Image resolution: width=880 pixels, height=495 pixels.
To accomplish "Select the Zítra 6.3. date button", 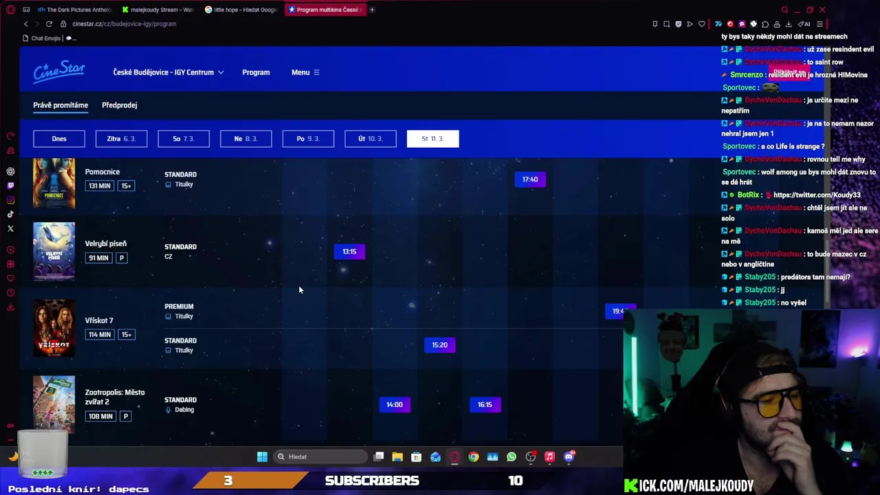I will pyautogui.click(x=121, y=139).
